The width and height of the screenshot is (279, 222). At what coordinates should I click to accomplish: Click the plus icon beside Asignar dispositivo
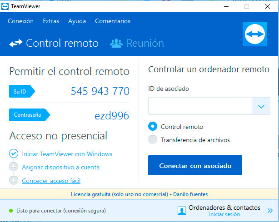click(14, 167)
